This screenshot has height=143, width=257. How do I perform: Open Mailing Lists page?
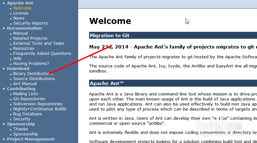coord(26,94)
